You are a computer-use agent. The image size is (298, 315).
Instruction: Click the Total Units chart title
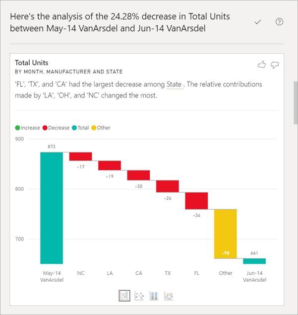tap(32, 63)
